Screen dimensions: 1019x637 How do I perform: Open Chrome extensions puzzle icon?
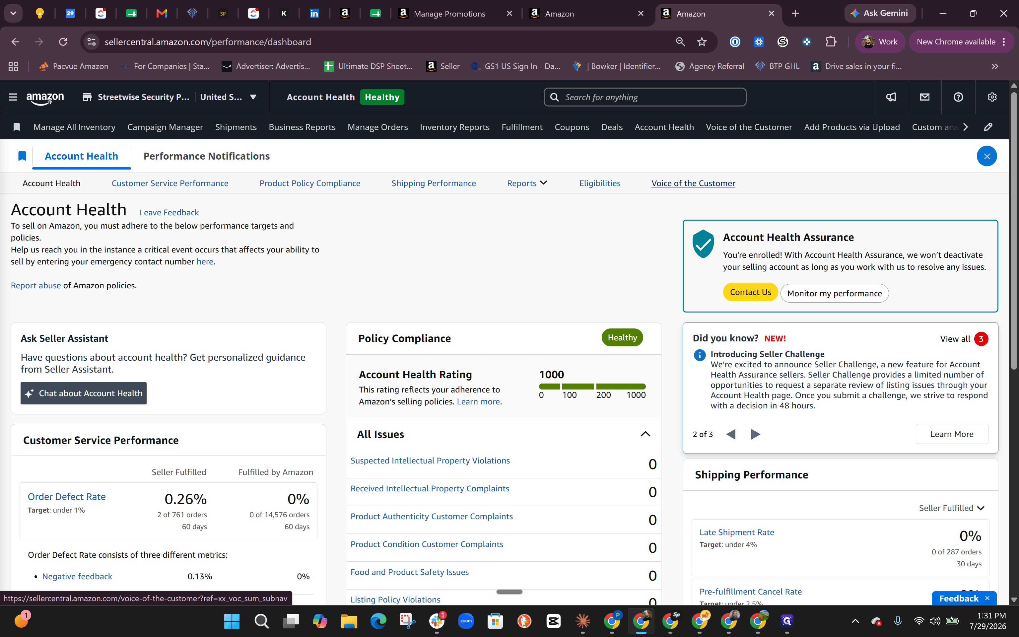coord(830,42)
